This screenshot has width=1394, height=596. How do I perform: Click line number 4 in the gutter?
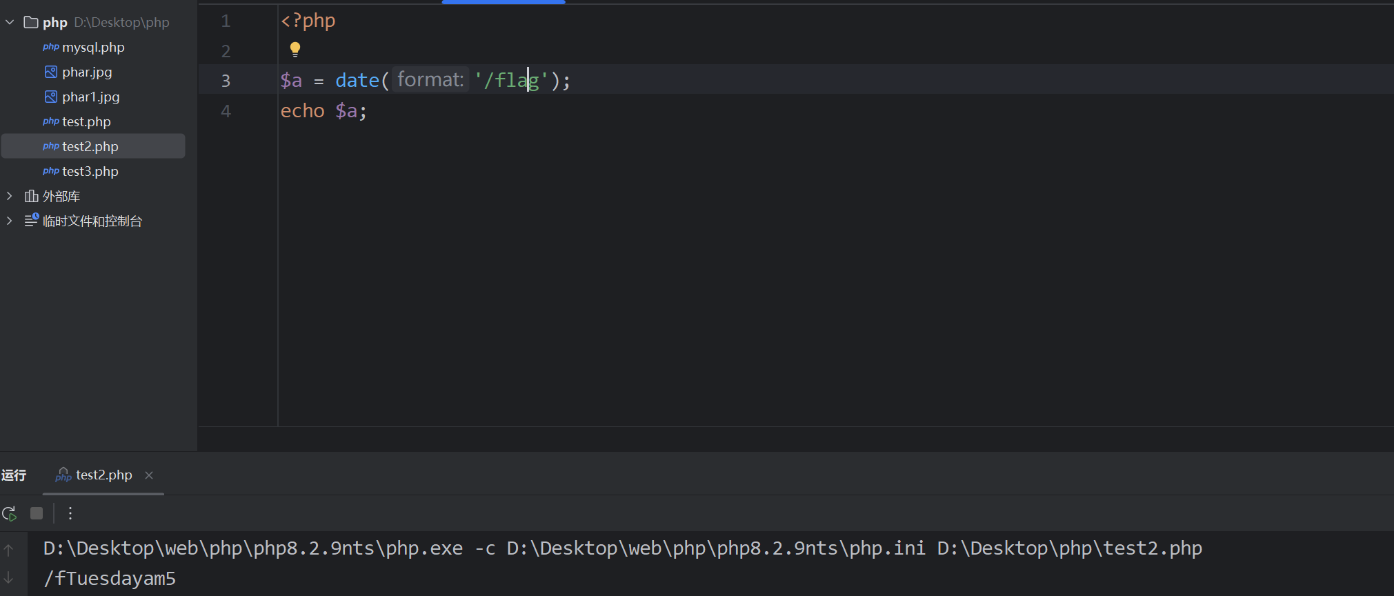pyautogui.click(x=226, y=111)
